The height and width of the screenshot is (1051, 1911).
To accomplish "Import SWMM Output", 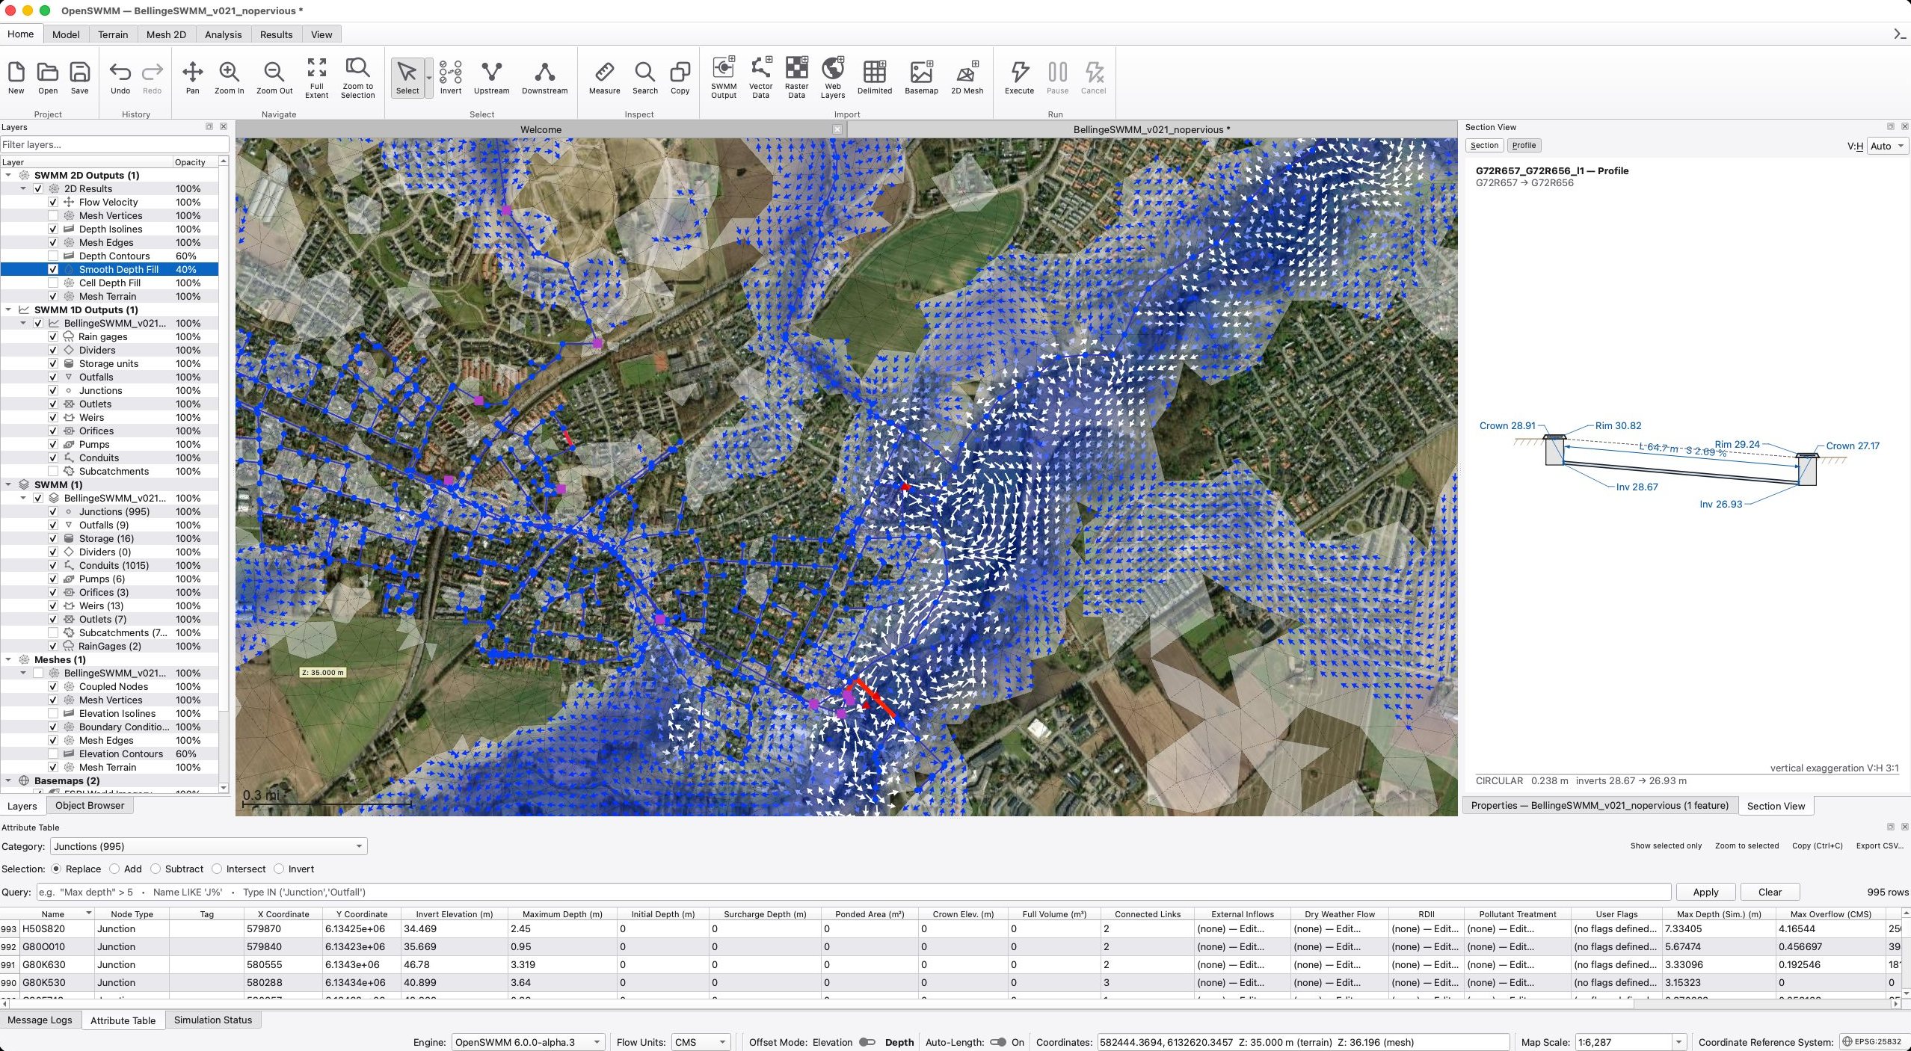I will pos(723,78).
